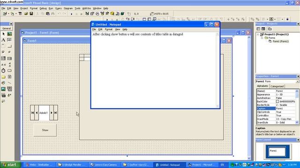Click the Open Project toolbar icon

pos(26,14)
